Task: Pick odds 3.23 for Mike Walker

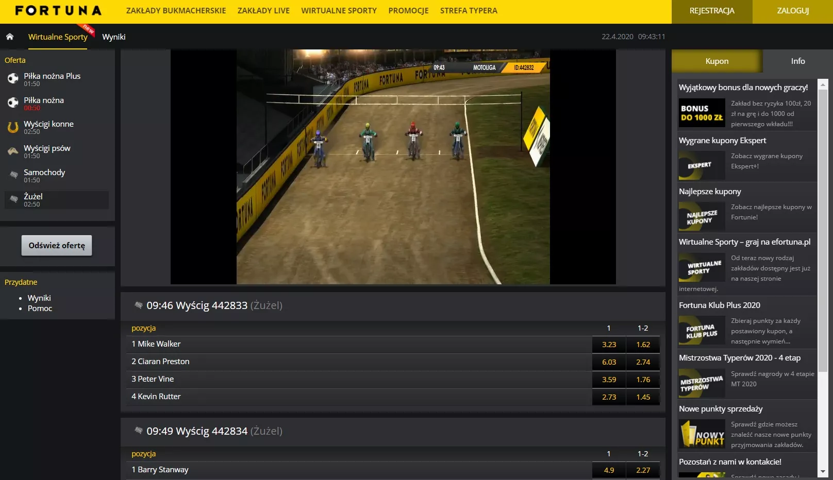Action: point(609,345)
